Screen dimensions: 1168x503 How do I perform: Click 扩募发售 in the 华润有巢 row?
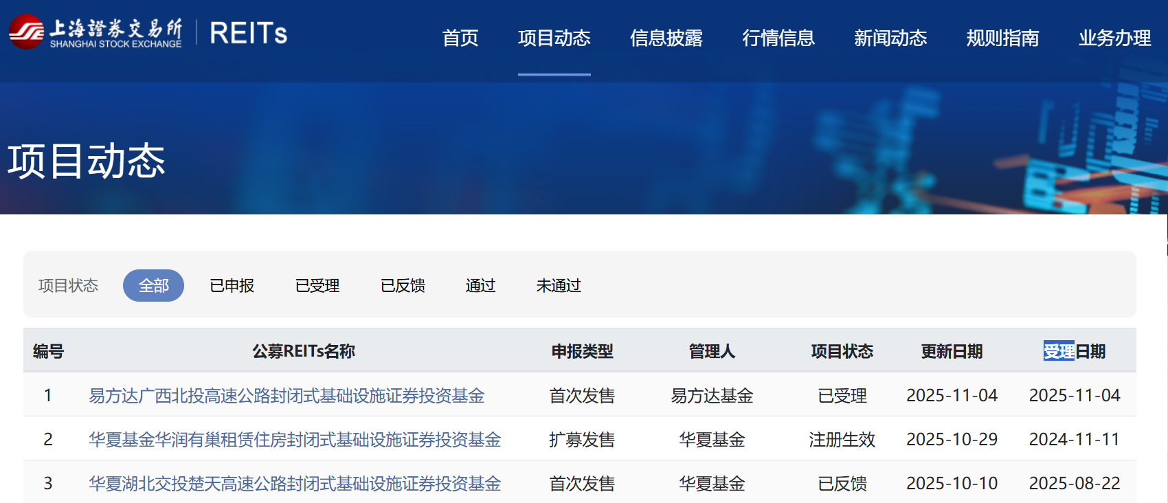pyautogui.click(x=582, y=439)
